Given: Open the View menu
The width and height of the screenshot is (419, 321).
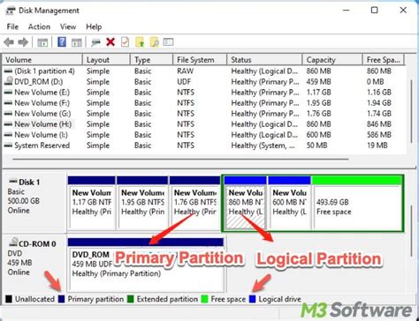Looking at the screenshot, I should pos(68,26).
